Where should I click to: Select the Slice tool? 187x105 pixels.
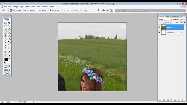[9, 29]
